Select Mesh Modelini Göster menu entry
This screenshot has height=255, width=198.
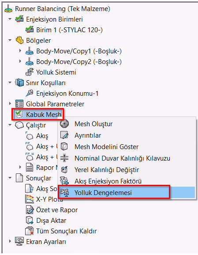pyautogui.click(x=127, y=146)
